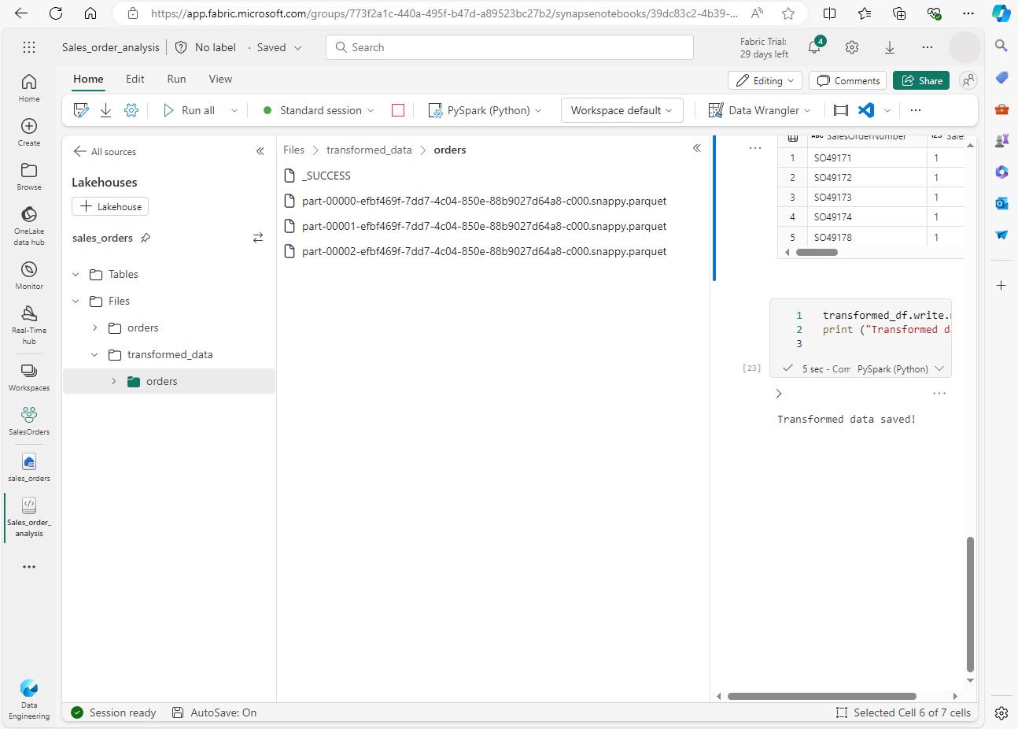Go to Home in left navigation

click(29, 87)
